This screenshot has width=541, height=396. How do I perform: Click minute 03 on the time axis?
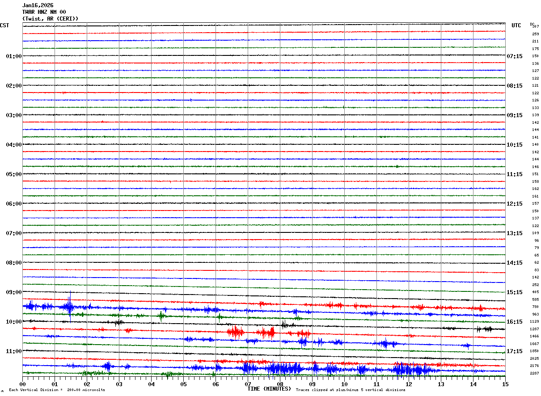(119, 384)
